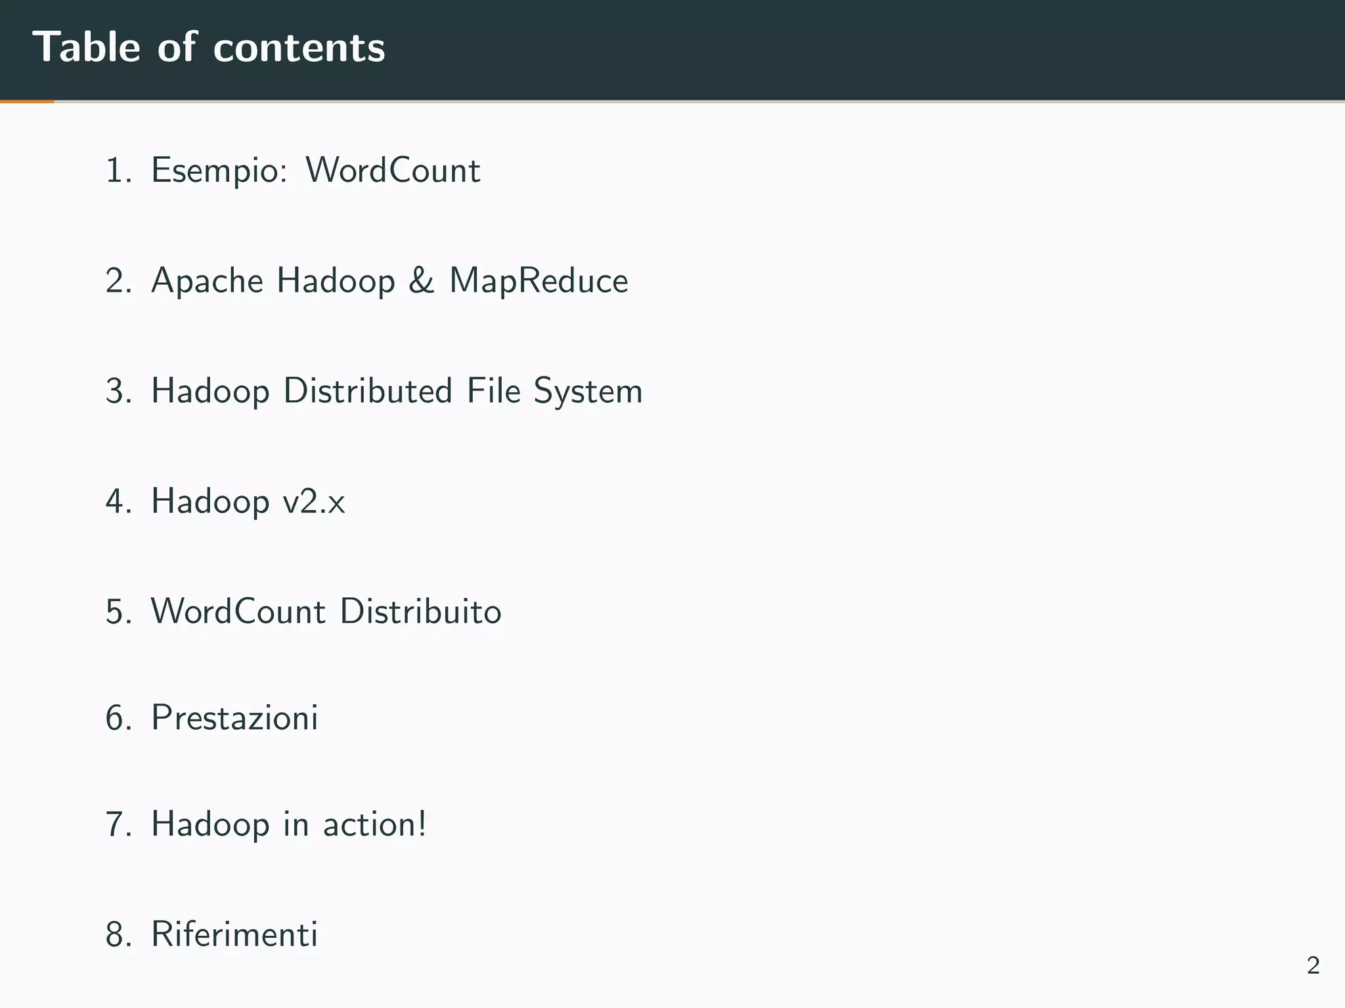
Task: Click the orange progress bar segment
Action: tap(26, 102)
